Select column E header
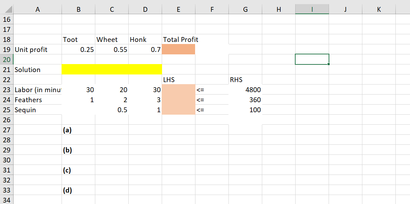410x204 pixels. tap(179, 9)
